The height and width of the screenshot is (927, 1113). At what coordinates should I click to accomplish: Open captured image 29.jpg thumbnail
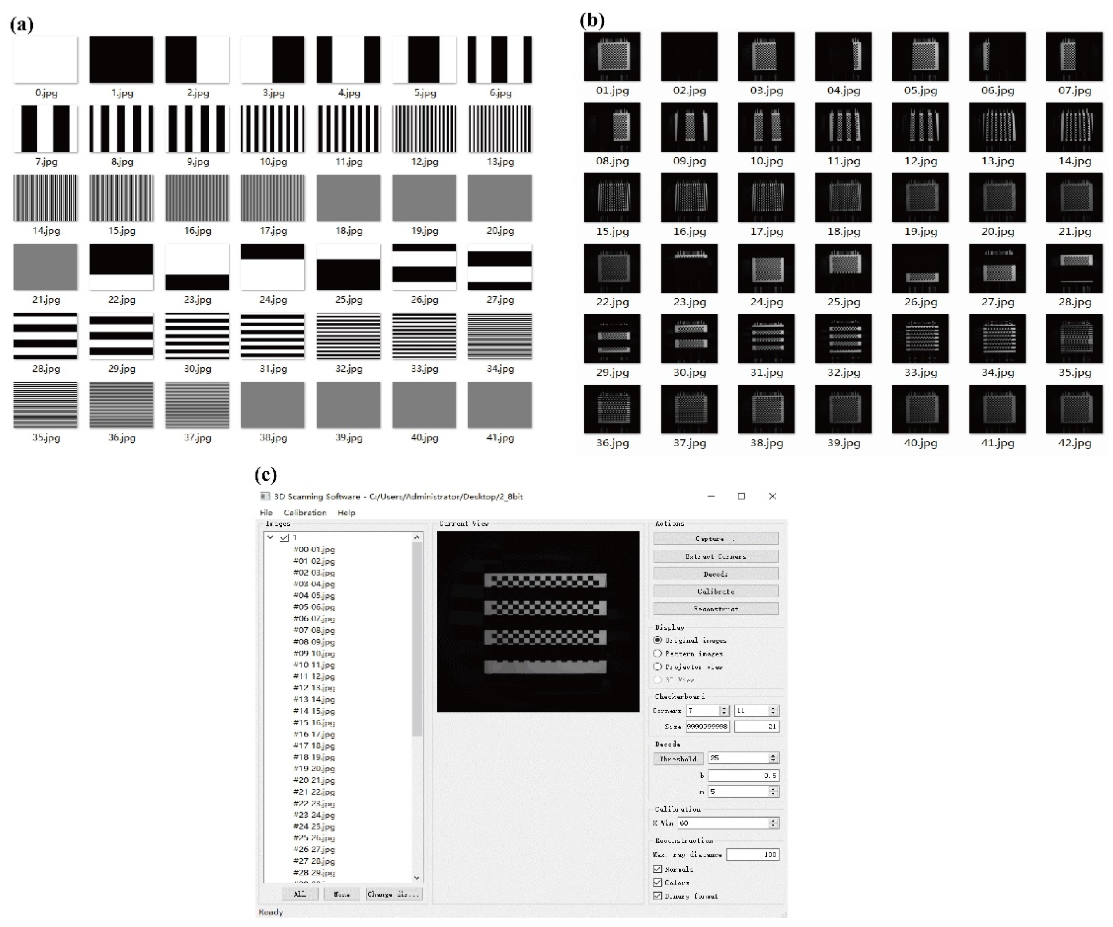612,339
